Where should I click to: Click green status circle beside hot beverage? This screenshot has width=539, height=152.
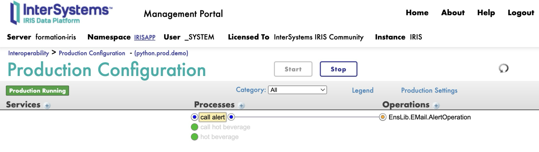coord(194,137)
